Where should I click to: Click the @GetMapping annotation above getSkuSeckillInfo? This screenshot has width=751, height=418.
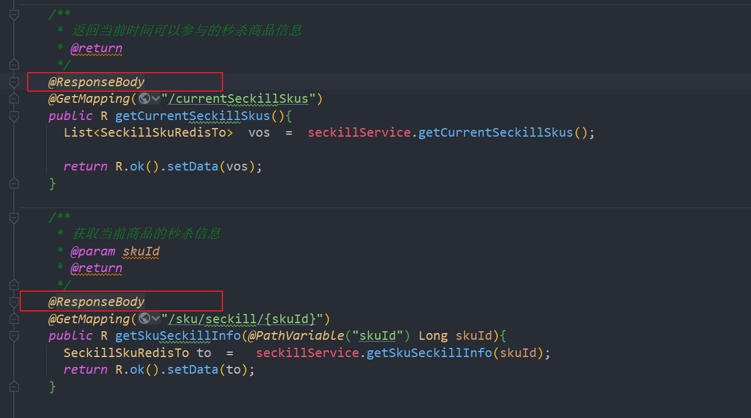coord(89,319)
